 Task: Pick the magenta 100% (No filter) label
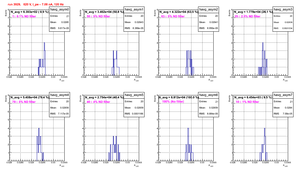pyautogui.click(x=173, y=102)
